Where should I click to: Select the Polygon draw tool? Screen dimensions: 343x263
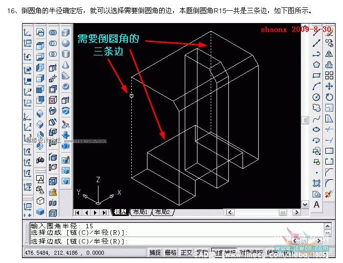point(317,65)
